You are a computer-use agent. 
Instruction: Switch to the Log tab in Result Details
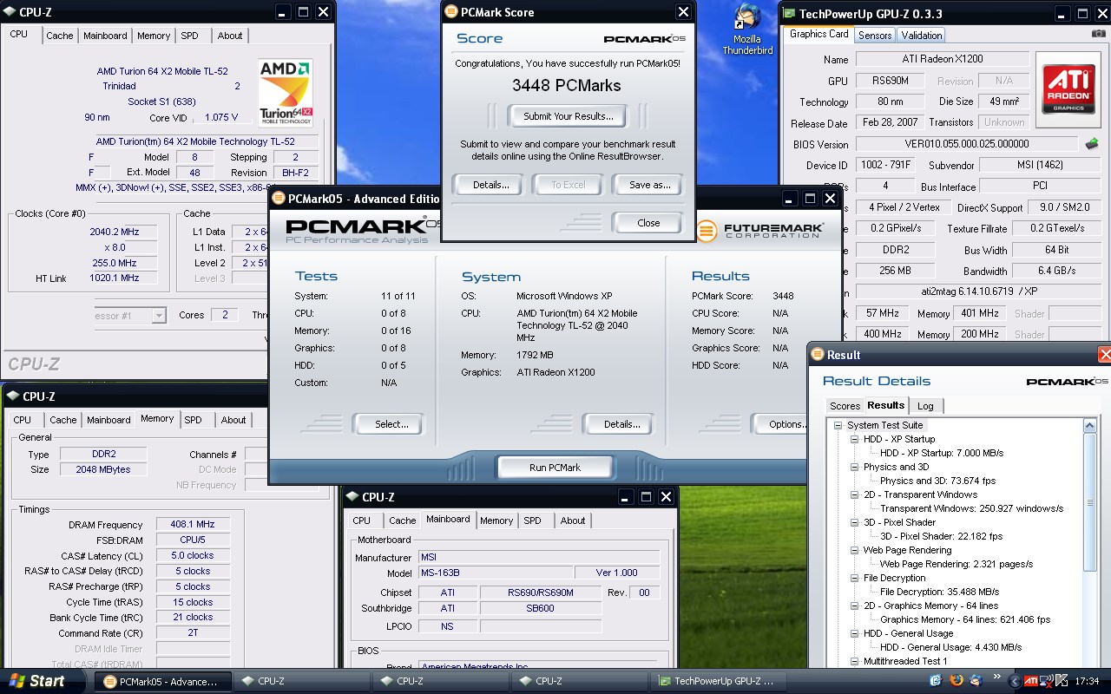tap(926, 406)
